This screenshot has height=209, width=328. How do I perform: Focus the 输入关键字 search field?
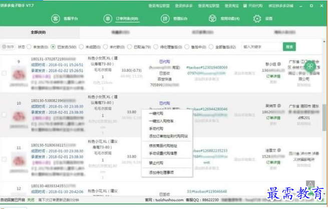[x=261, y=47]
